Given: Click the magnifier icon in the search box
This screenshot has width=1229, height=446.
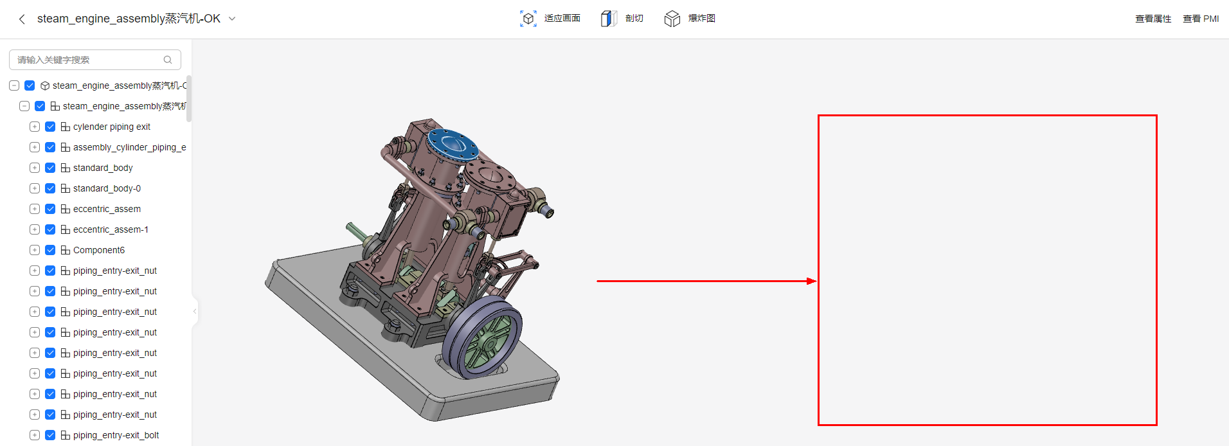Looking at the screenshot, I should 168,60.
